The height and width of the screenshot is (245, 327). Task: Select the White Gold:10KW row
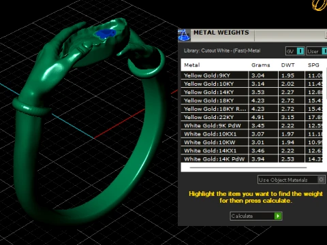coord(251,142)
